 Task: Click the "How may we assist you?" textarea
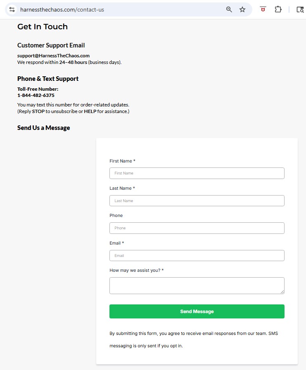[197, 285]
